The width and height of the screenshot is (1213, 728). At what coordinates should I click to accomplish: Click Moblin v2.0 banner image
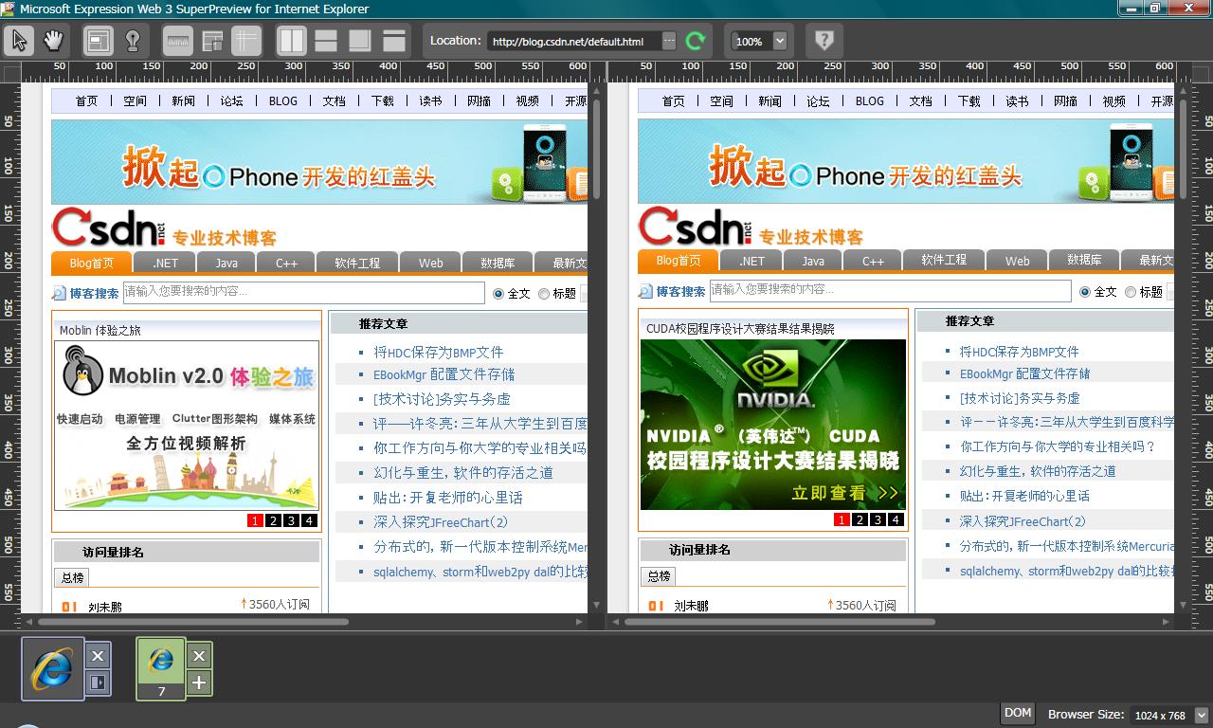pyautogui.click(x=187, y=426)
